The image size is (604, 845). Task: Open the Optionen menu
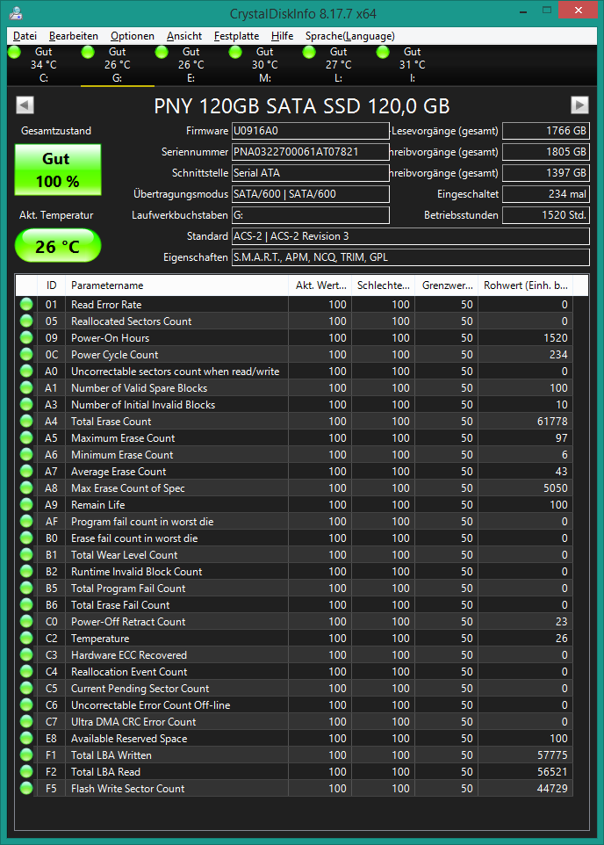coord(132,36)
